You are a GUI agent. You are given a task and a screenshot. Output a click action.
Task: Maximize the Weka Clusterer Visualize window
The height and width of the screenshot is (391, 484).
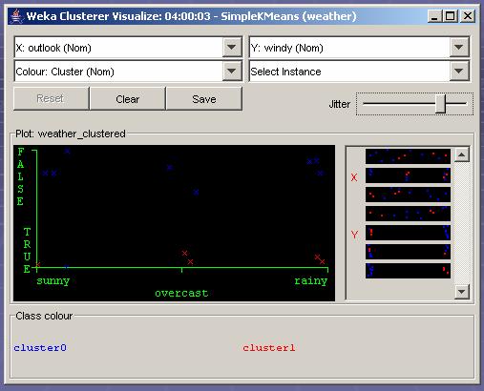click(450, 16)
